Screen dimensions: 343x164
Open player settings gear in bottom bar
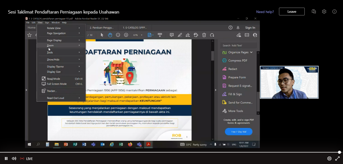(x=329, y=158)
